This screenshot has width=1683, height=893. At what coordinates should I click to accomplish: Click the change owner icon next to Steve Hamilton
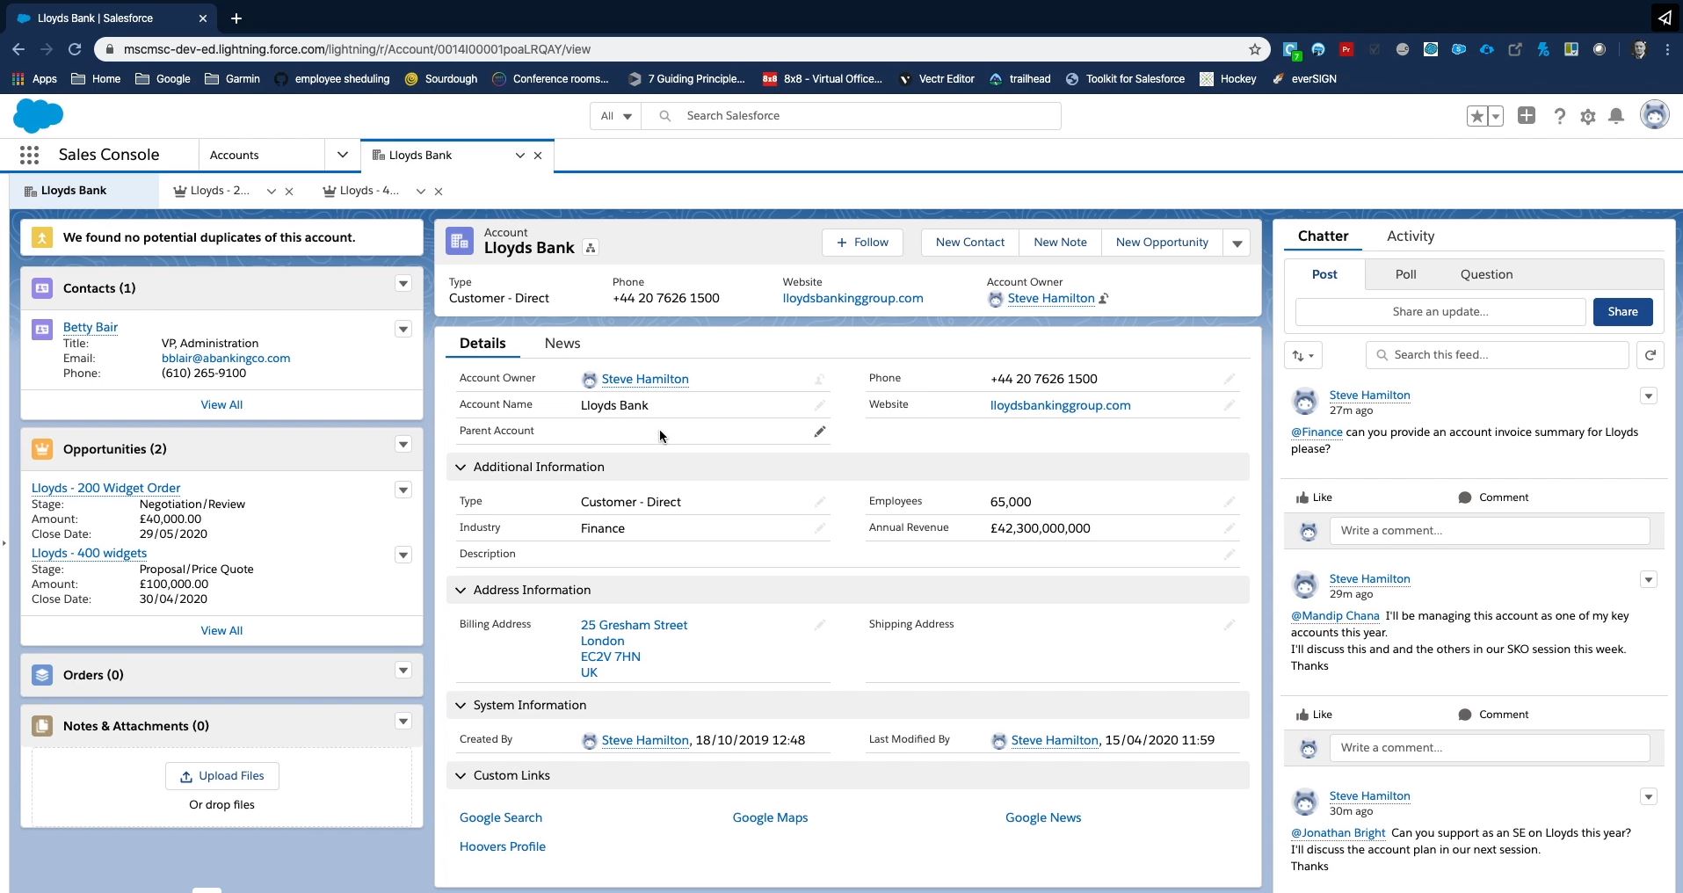[1104, 299]
